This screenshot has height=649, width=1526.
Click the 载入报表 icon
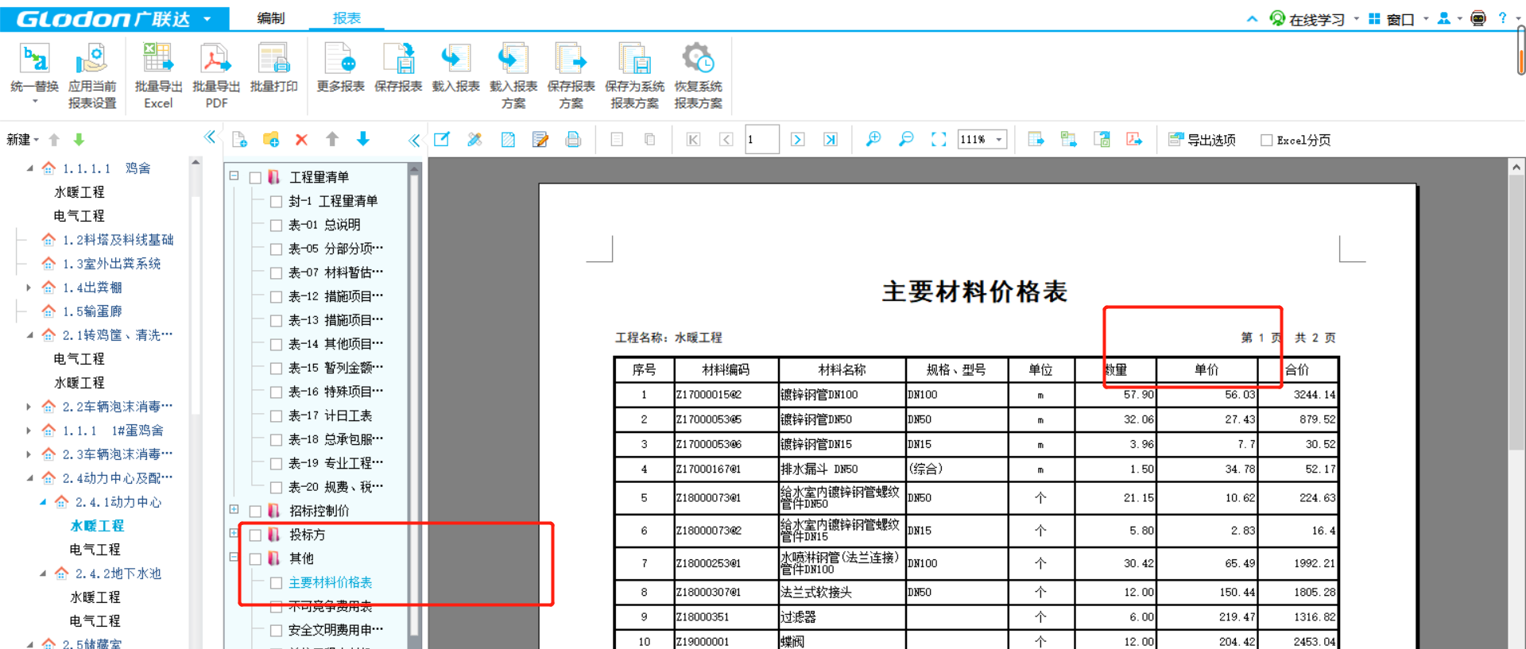click(455, 59)
